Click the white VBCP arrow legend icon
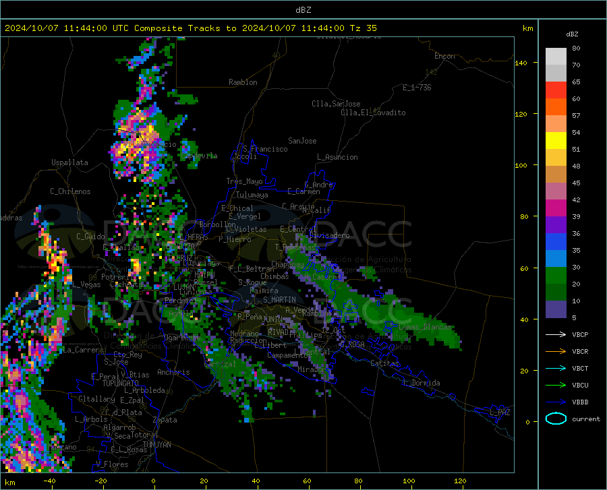Image resolution: width=607 pixels, height=490 pixels. [x=556, y=334]
